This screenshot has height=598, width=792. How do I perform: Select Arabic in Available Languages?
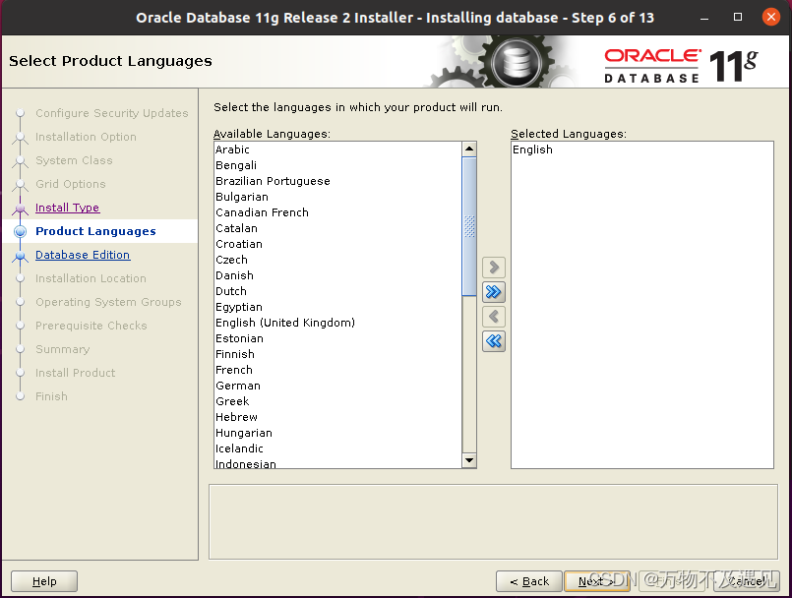[x=233, y=149]
